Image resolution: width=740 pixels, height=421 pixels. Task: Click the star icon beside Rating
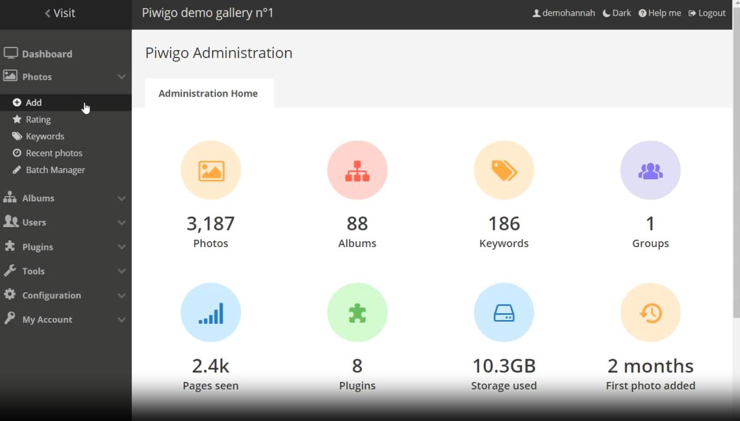point(17,120)
